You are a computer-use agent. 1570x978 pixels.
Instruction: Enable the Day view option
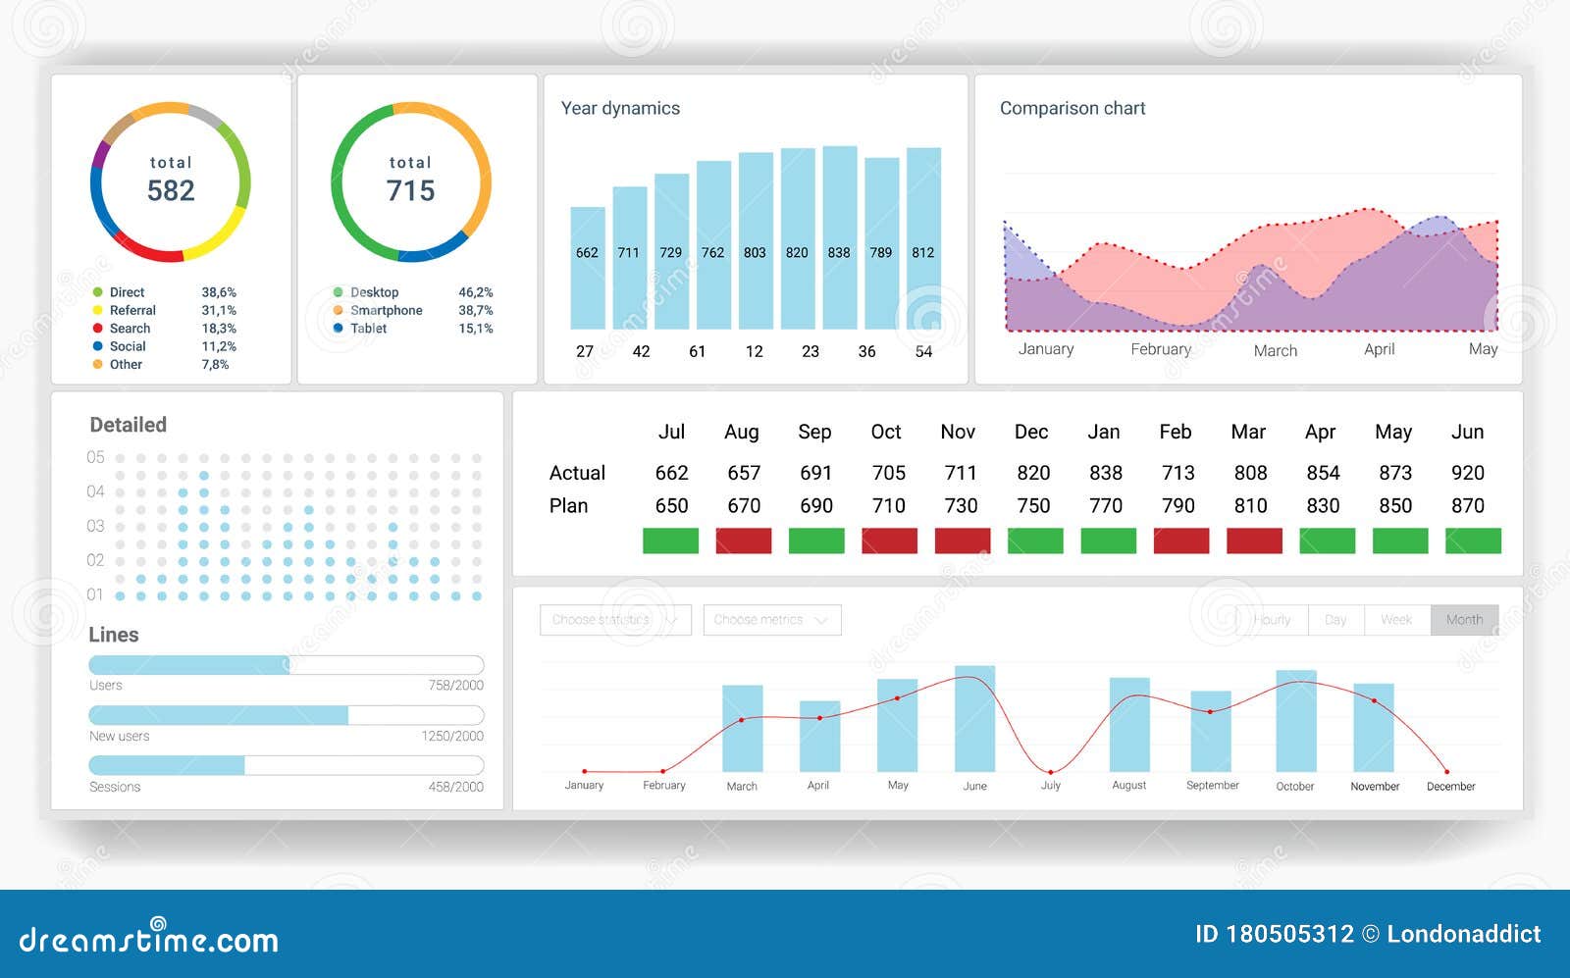1334,619
